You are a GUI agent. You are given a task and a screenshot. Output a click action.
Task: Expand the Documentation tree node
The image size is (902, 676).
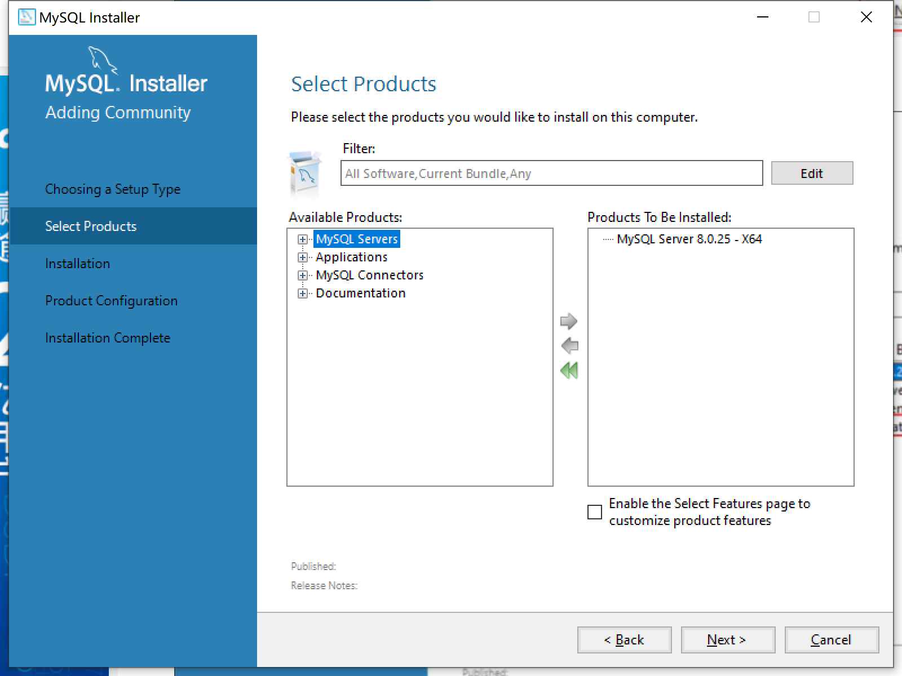(303, 293)
